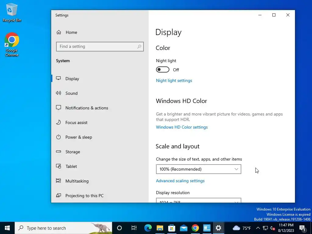312x234 pixels.
Task: Open Microsoft Store from taskbar
Action: click(172, 228)
